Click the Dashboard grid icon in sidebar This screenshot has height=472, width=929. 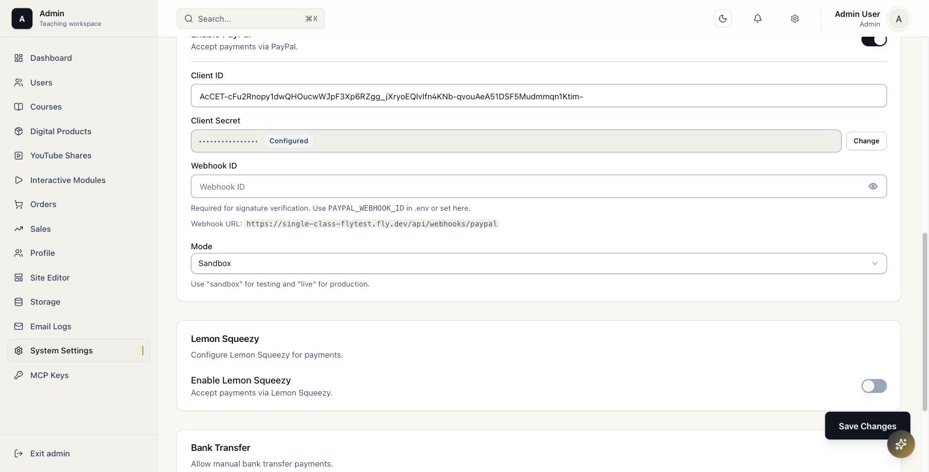click(19, 58)
